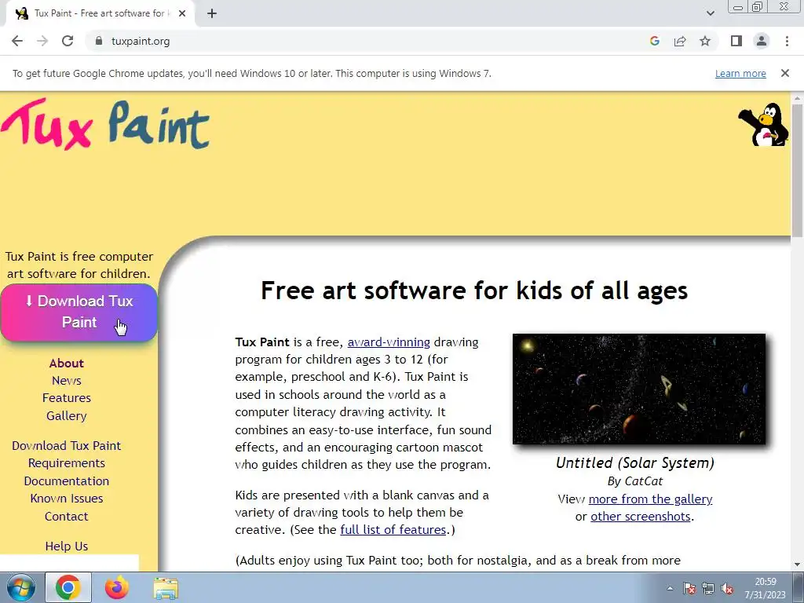Click the Solar System artwork thumbnail
This screenshot has height=603, width=804.
[639, 389]
